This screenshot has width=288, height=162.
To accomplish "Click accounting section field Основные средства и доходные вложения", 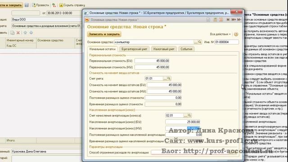I will 47,26.
